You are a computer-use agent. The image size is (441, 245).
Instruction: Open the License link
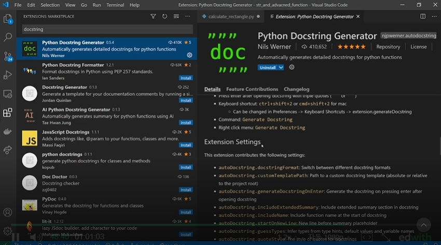tap(418, 47)
